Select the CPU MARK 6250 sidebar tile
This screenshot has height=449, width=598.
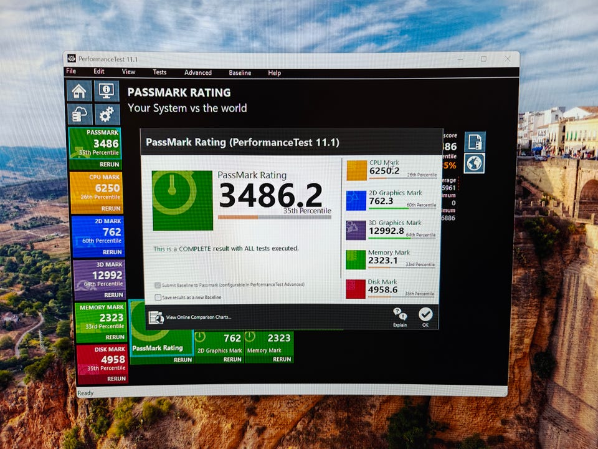[x=96, y=188]
